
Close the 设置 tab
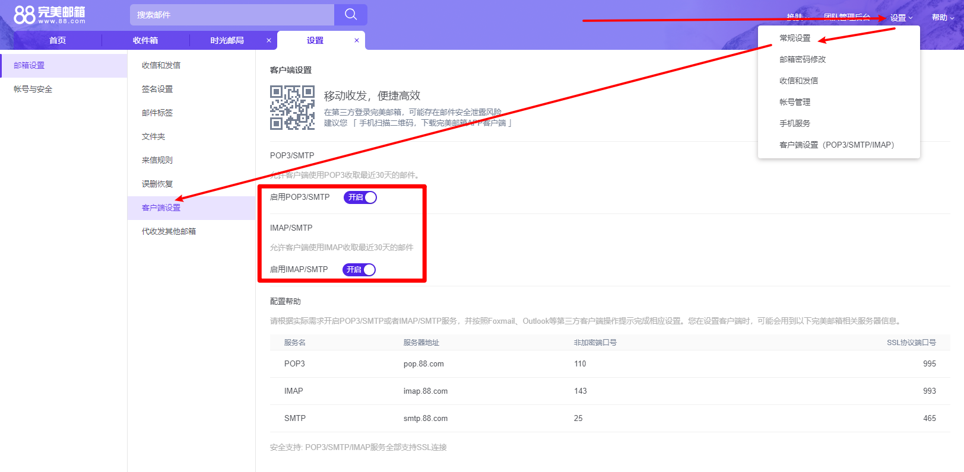point(357,40)
